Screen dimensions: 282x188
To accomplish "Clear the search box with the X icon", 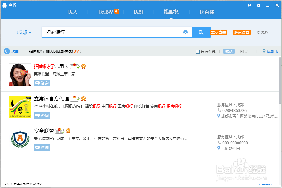I will click(185, 32).
